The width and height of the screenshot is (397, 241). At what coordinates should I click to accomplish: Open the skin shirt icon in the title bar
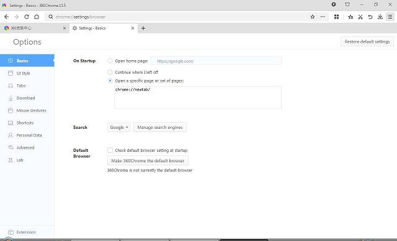pyautogui.click(x=347, y=4)
